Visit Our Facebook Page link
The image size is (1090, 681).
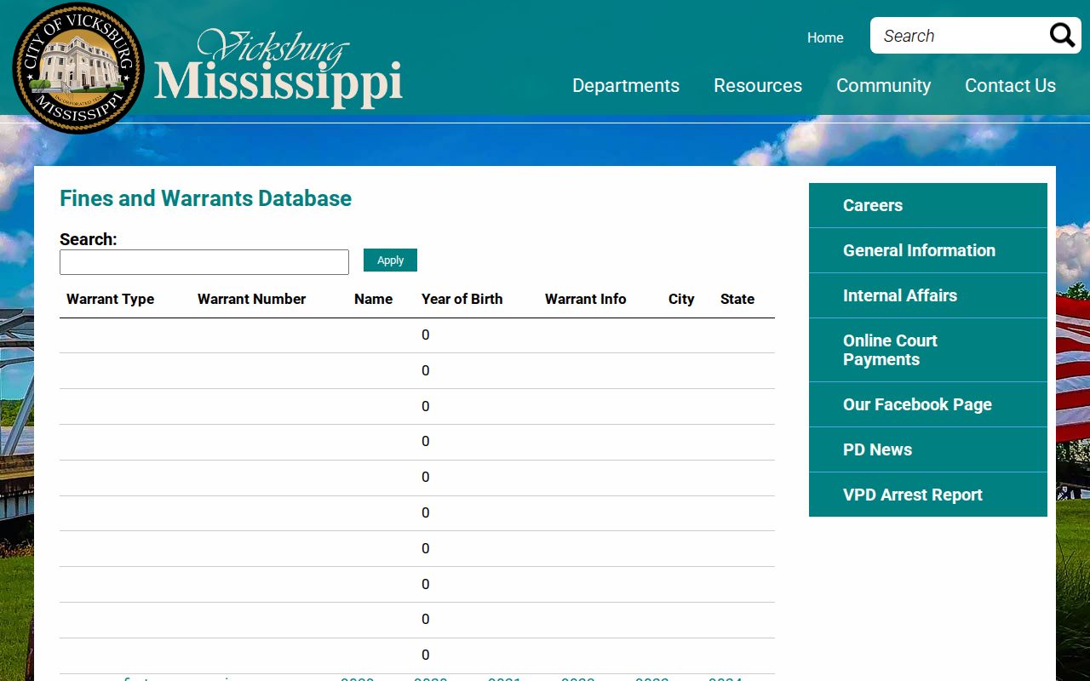pyautogui.click(x=928, y=404)
